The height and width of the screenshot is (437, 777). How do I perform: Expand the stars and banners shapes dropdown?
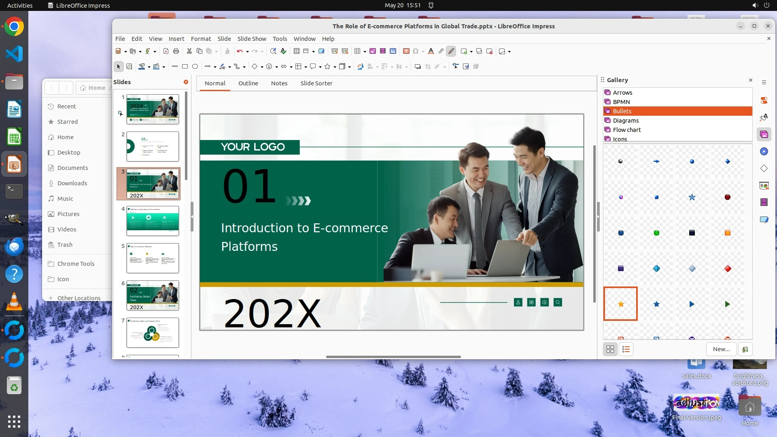(x=335, y=67)
